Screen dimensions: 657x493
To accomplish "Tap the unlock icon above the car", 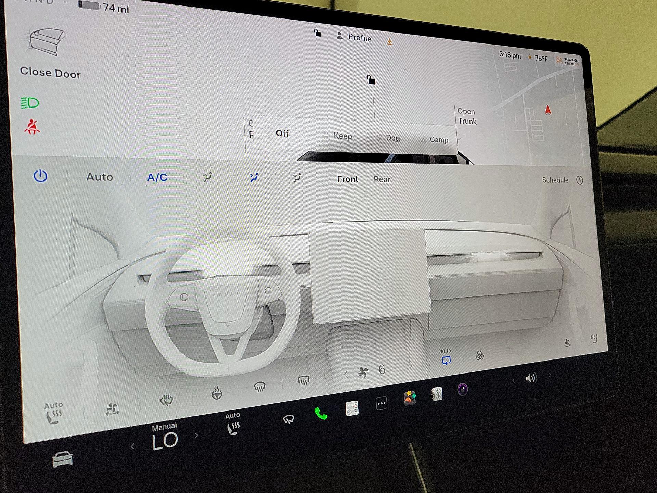I will tap(371, 79).
